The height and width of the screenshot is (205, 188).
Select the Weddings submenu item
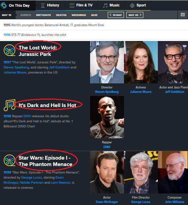click(x=79, y=15)
